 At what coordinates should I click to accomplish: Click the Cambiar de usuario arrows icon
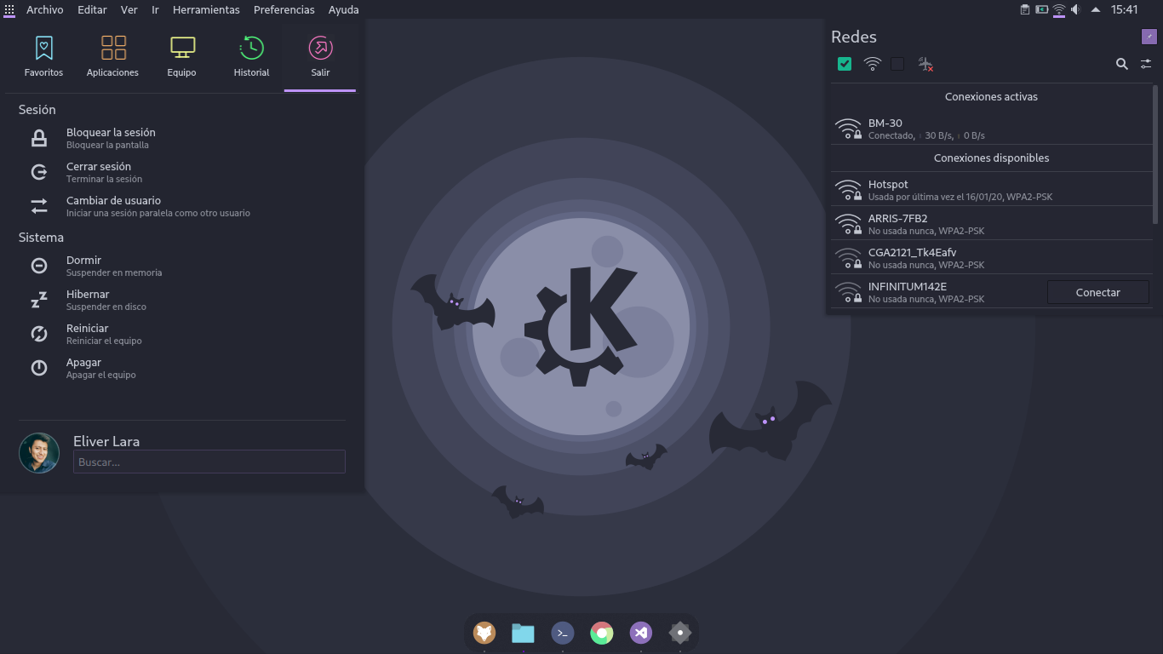click(39, 206)
